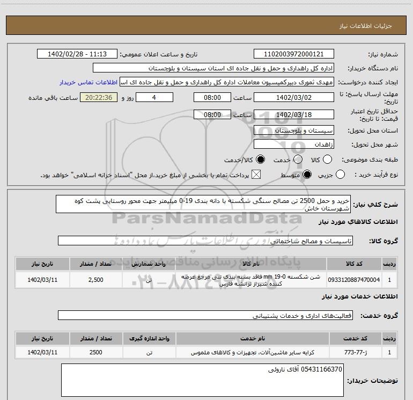Open the اطلاعات تماس خریدار link
413x400 pixels.
[88, 82]
